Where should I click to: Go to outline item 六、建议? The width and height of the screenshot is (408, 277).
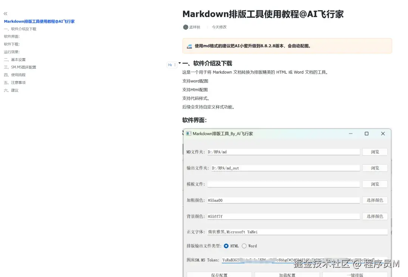(11, 90)
